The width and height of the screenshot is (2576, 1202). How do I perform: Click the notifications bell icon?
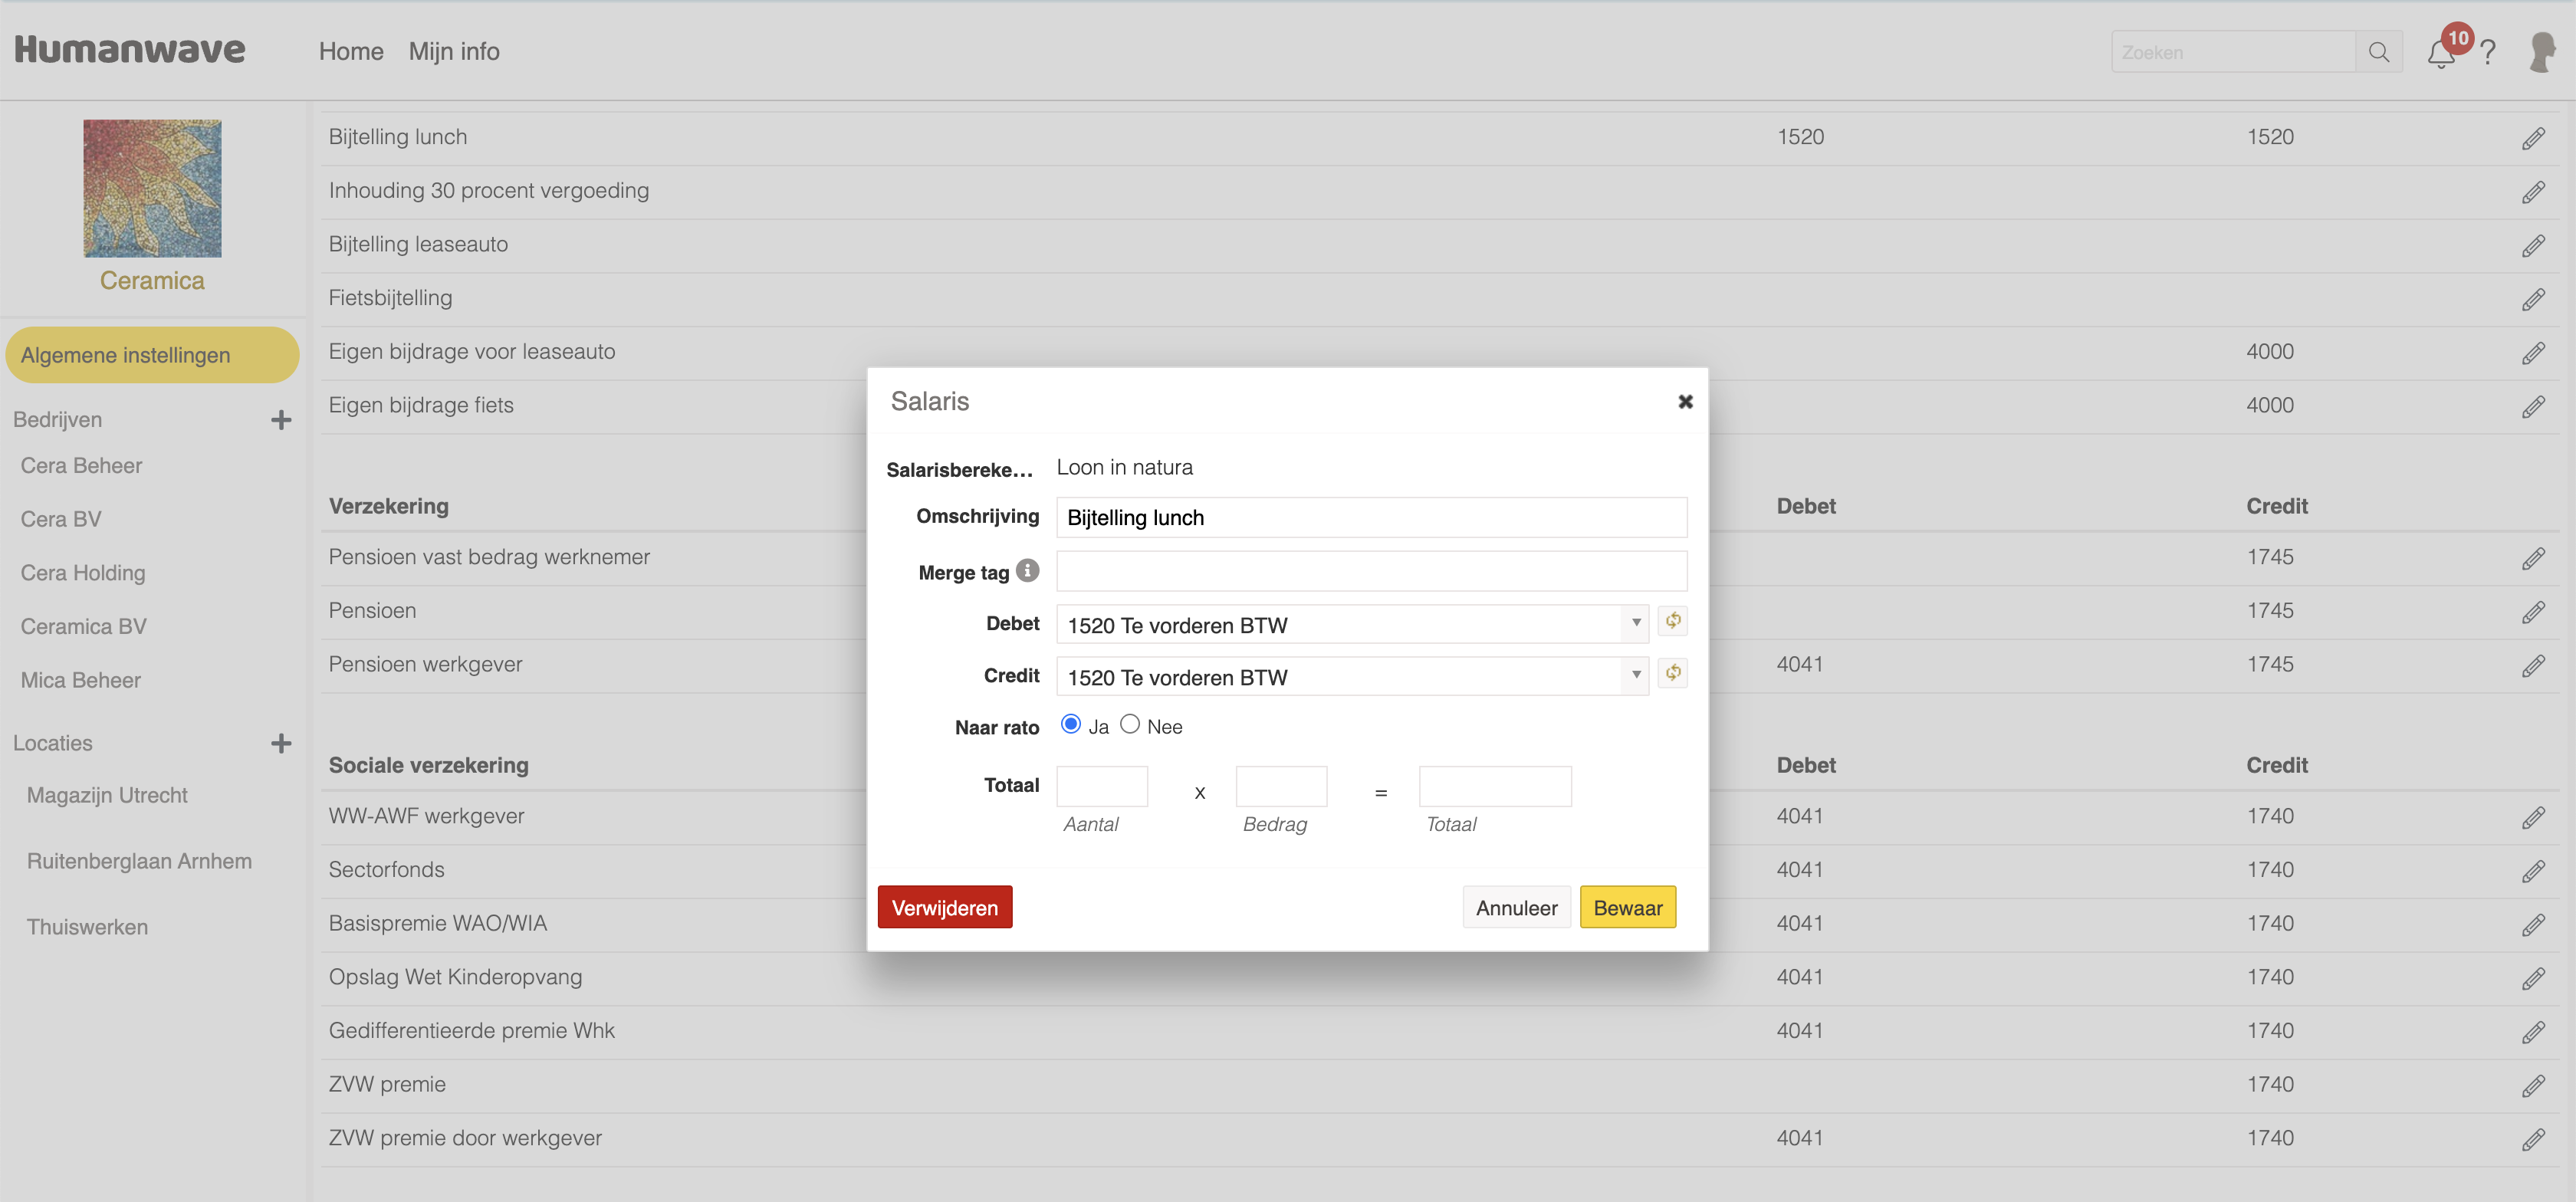point(2440,54)
